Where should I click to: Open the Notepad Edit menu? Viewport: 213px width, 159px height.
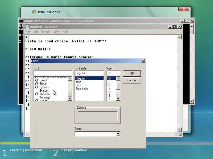coord(35,32)
